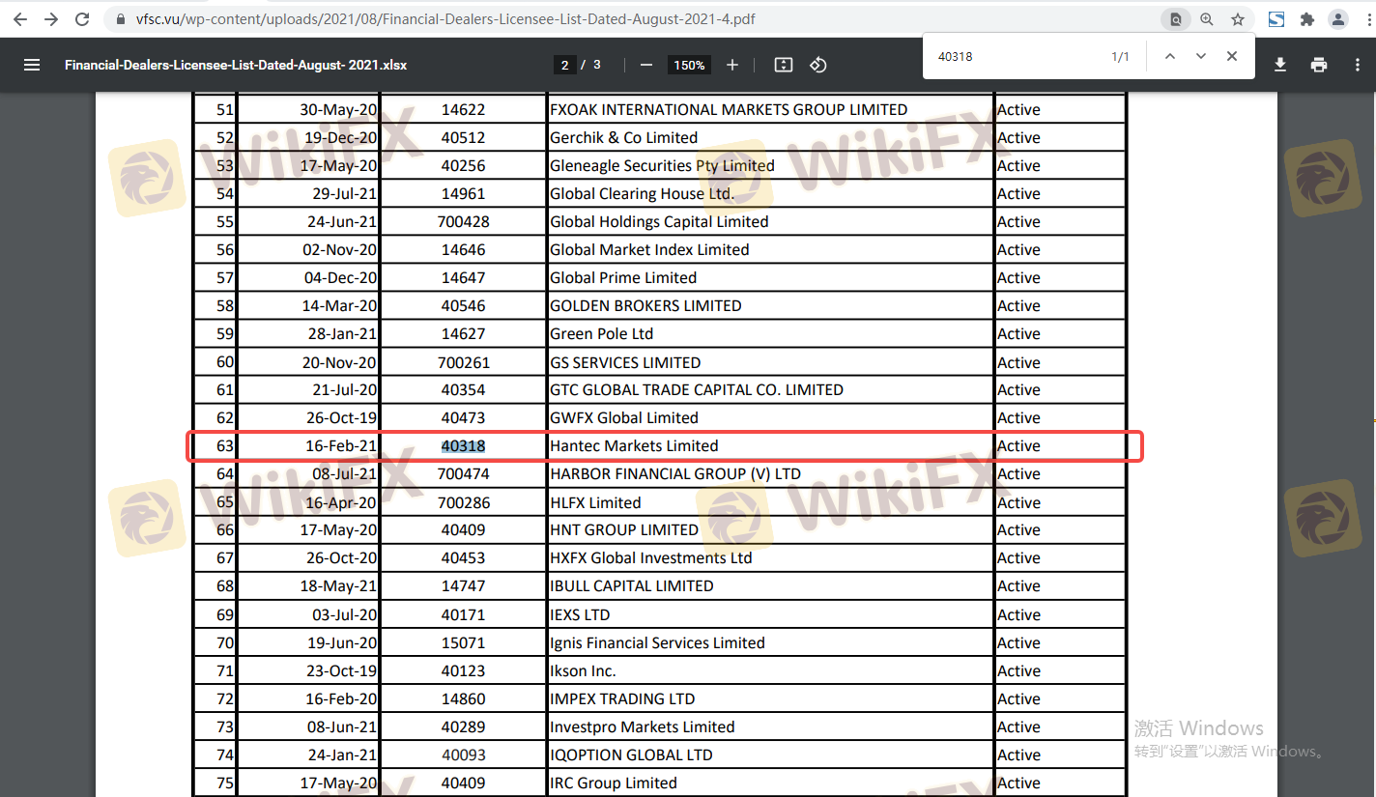
Task: Open browser extensions puzzle icon
Action: click(x=1307, y=19)
